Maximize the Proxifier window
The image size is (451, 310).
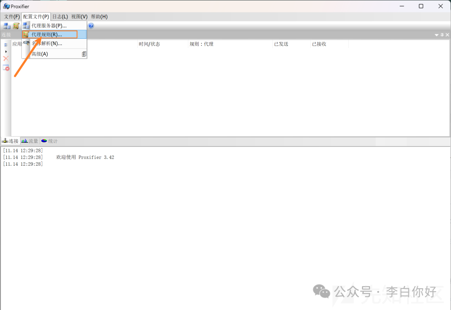point(421,6)
